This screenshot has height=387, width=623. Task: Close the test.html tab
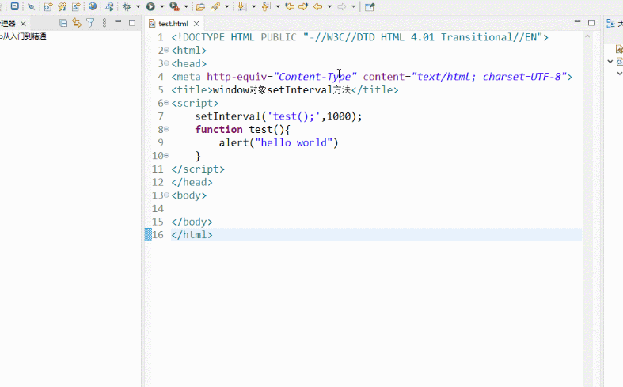point(196,24)
